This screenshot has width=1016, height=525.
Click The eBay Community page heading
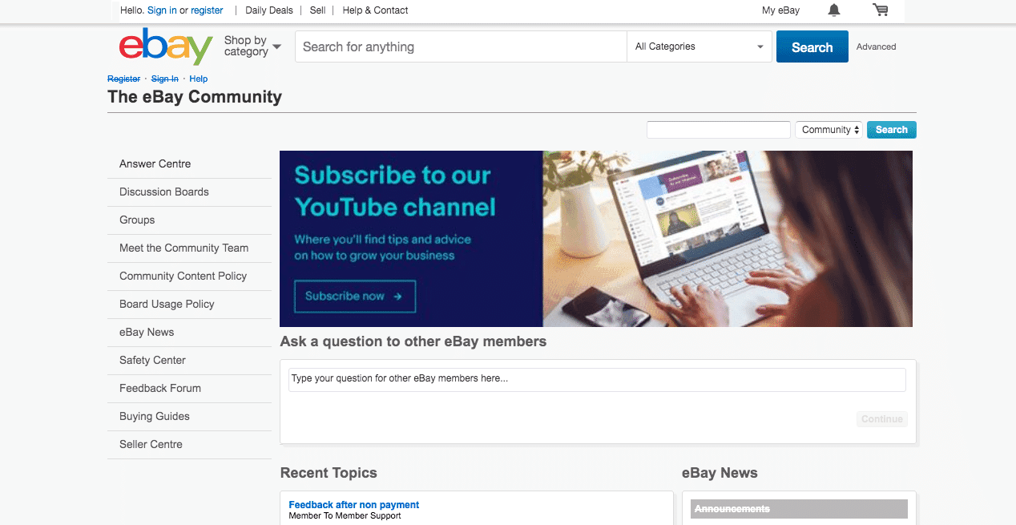195,97
